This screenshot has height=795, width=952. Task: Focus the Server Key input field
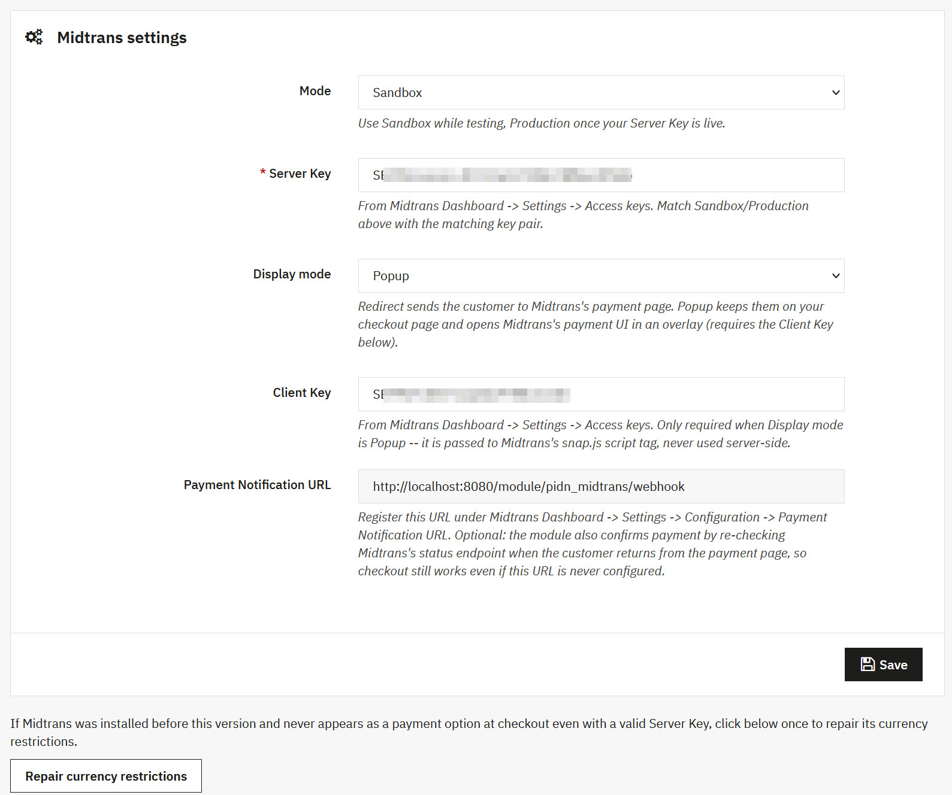(601, 175)
